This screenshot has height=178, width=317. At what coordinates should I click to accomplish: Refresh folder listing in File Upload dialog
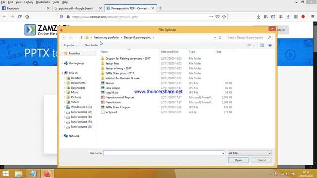[220, 38]
